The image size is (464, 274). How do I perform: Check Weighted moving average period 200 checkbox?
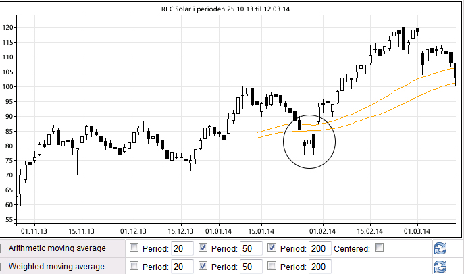coord(273,266)
